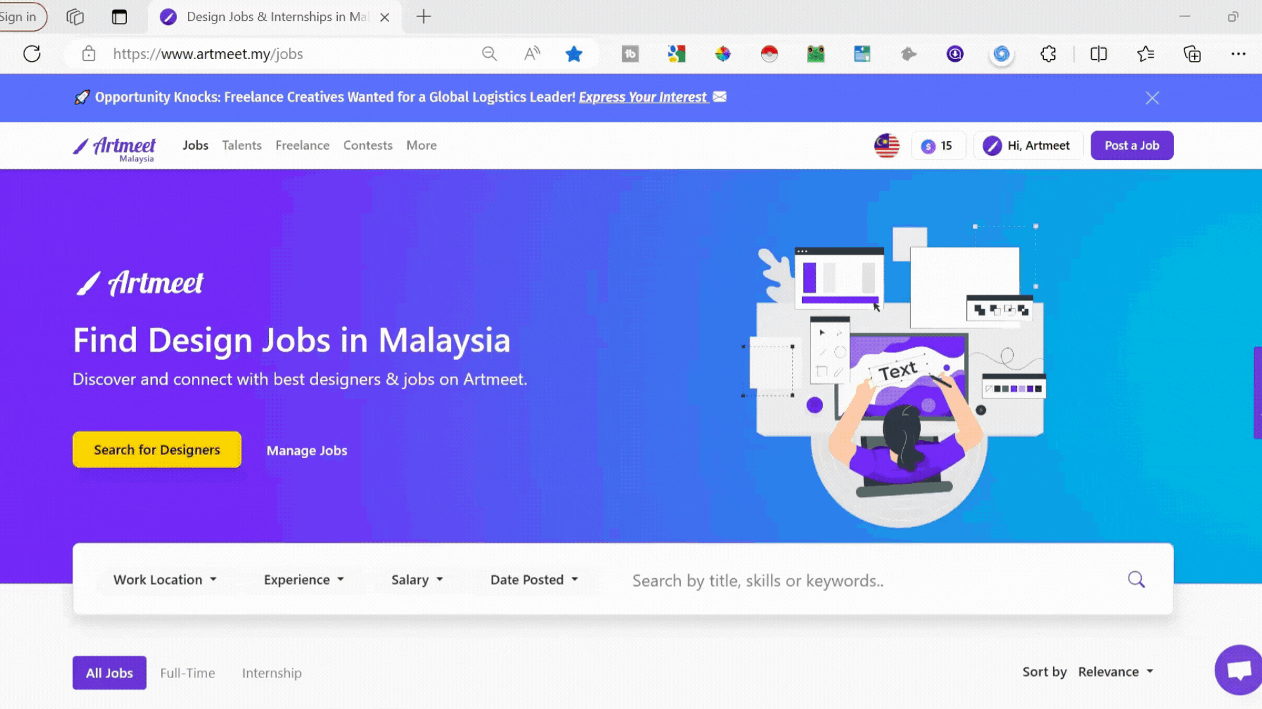The height and width of the screenshot is (709, 1262).
Task: Open the blue swirl Copilot icon
Action: pyautogui.click(x=1001, y=54)
